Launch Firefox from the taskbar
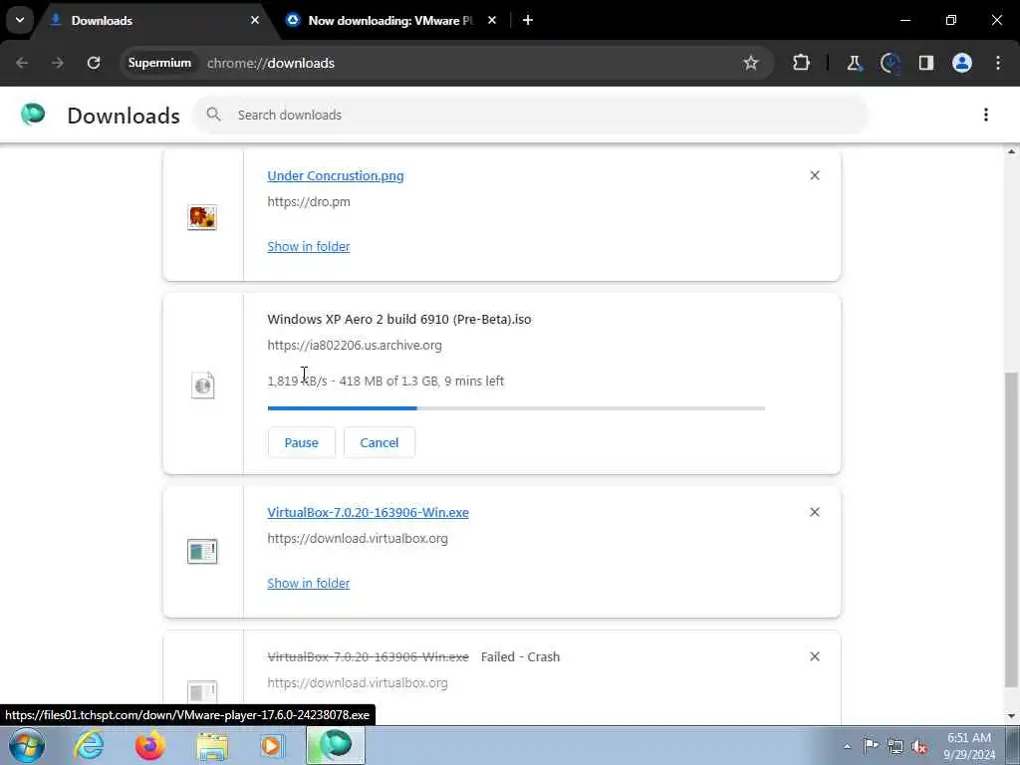The width and height of the screenshot is (1020, 765). point(150,745)
